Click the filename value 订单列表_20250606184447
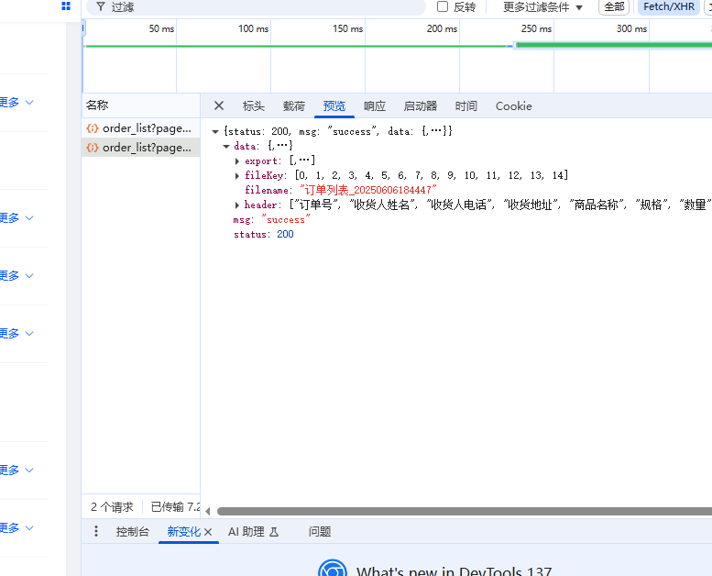The width and height of the screenshot is (712, 576). tap(368, 190)
